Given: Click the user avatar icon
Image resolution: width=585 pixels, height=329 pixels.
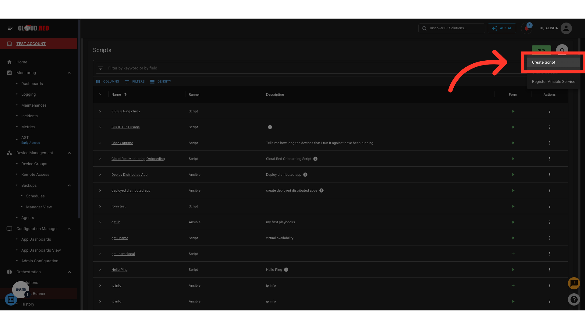Looking at the screenshot, I should point(566,28).
